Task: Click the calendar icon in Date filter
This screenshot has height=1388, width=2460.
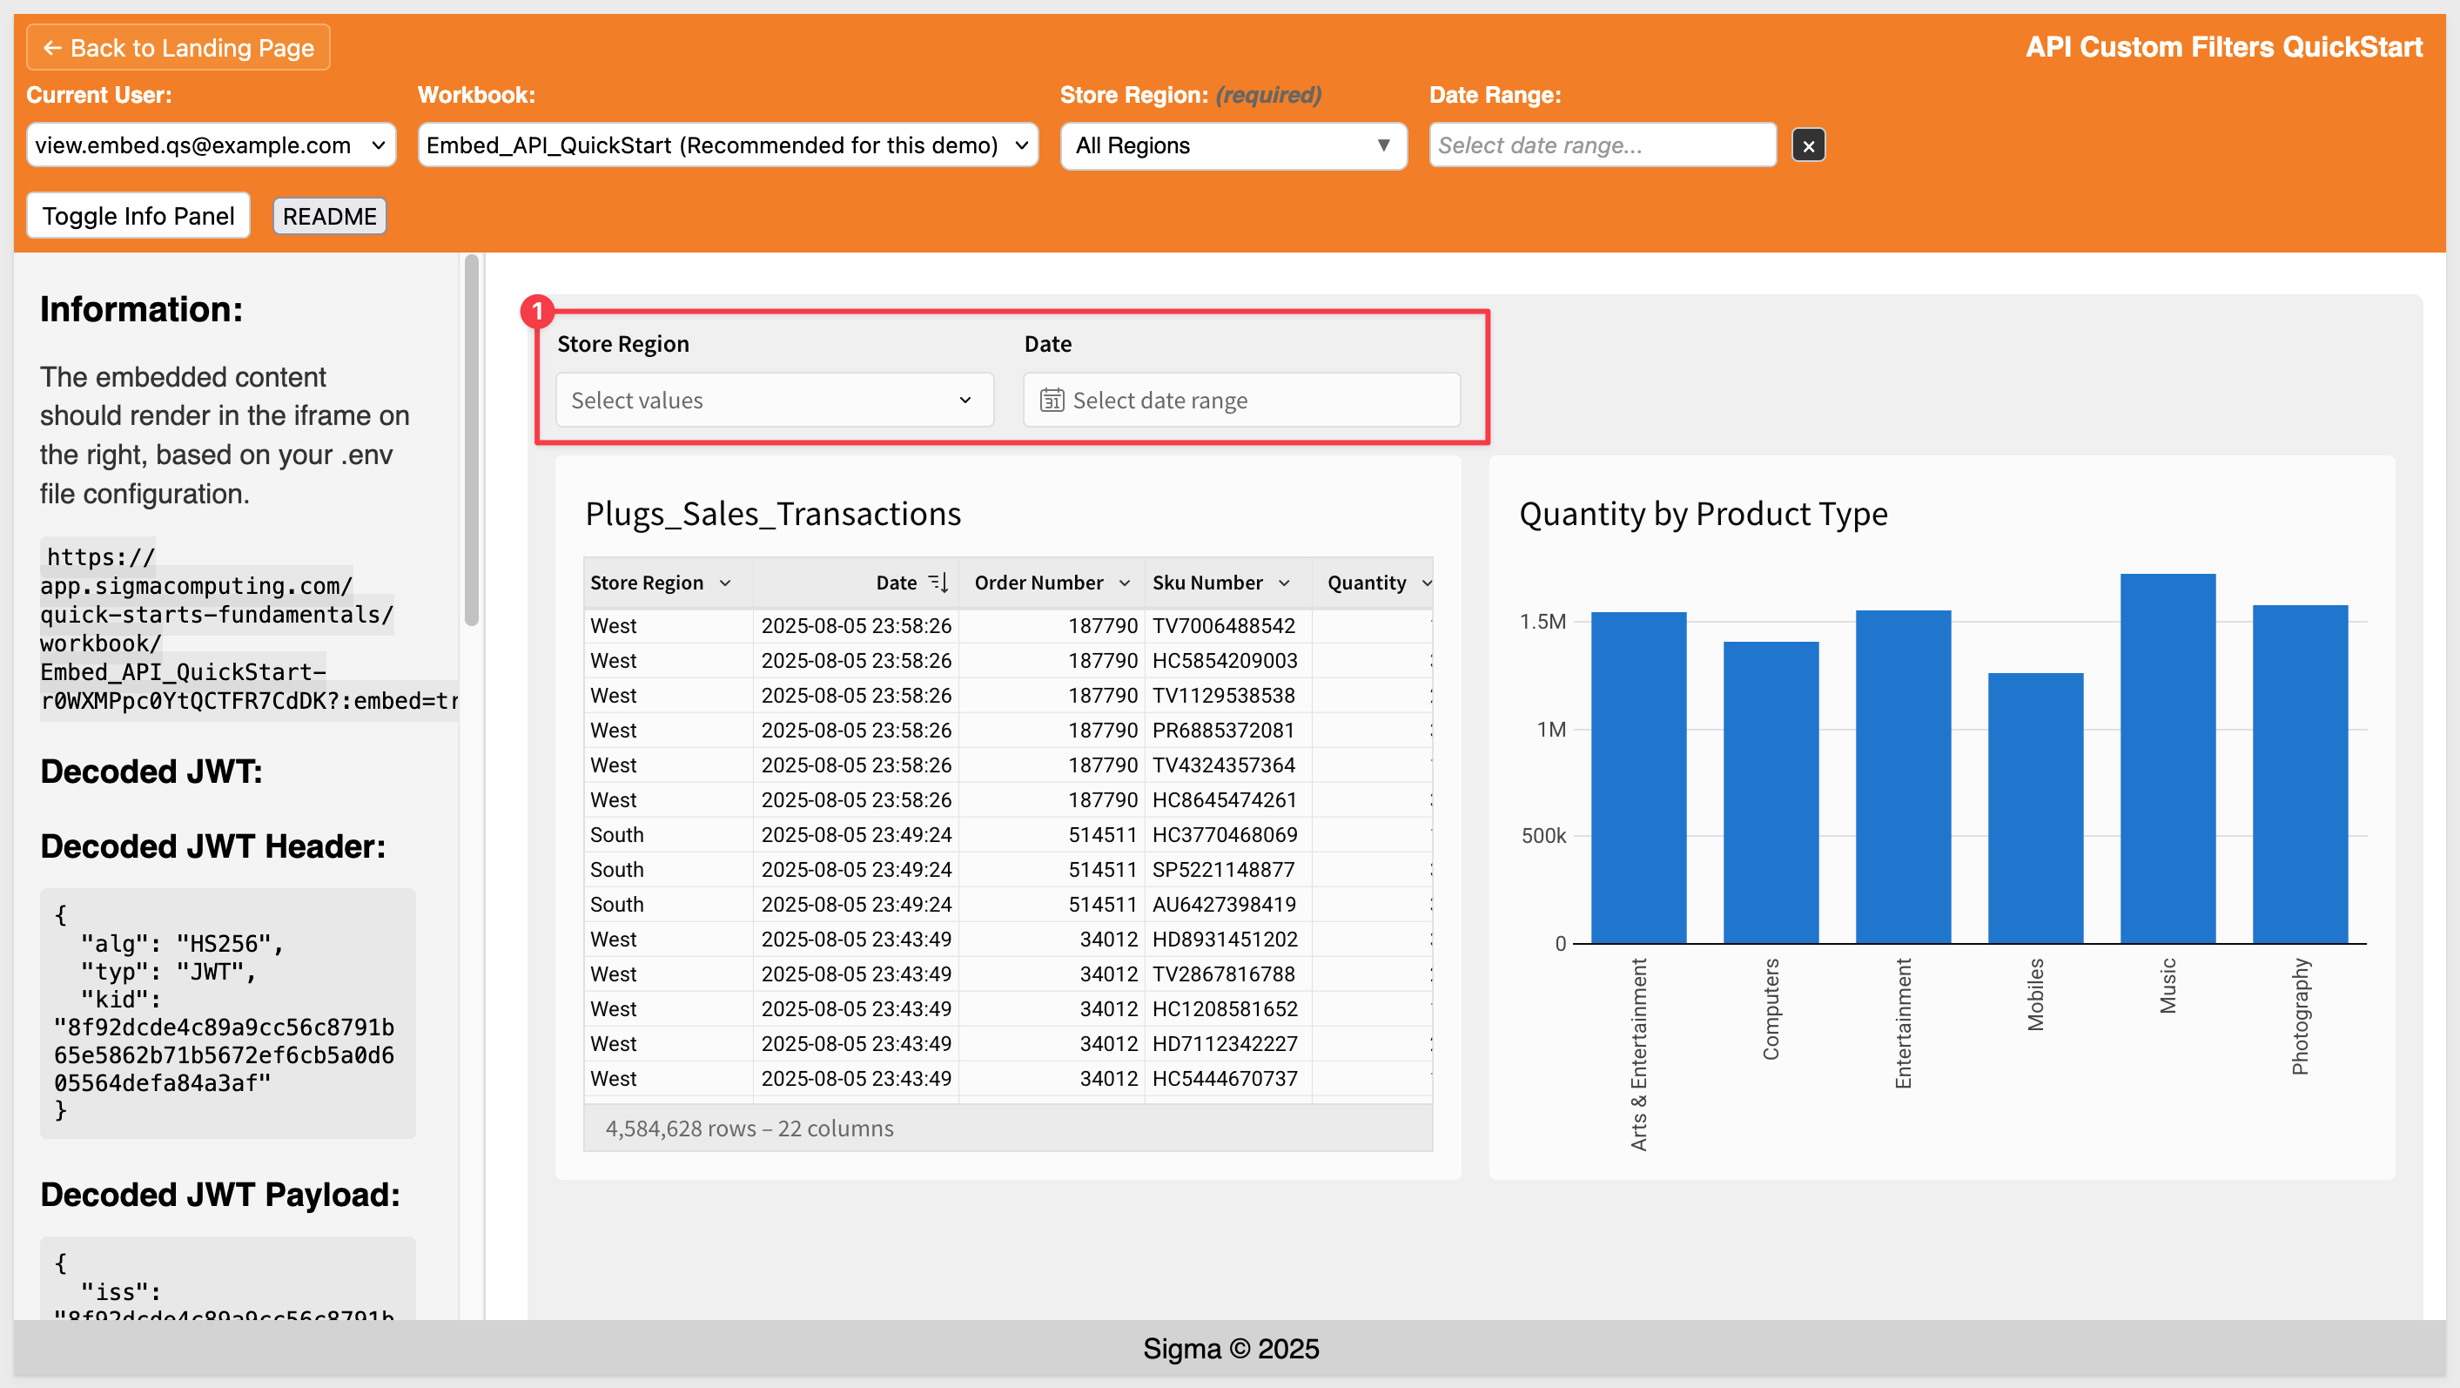Action: (1051, 401)
